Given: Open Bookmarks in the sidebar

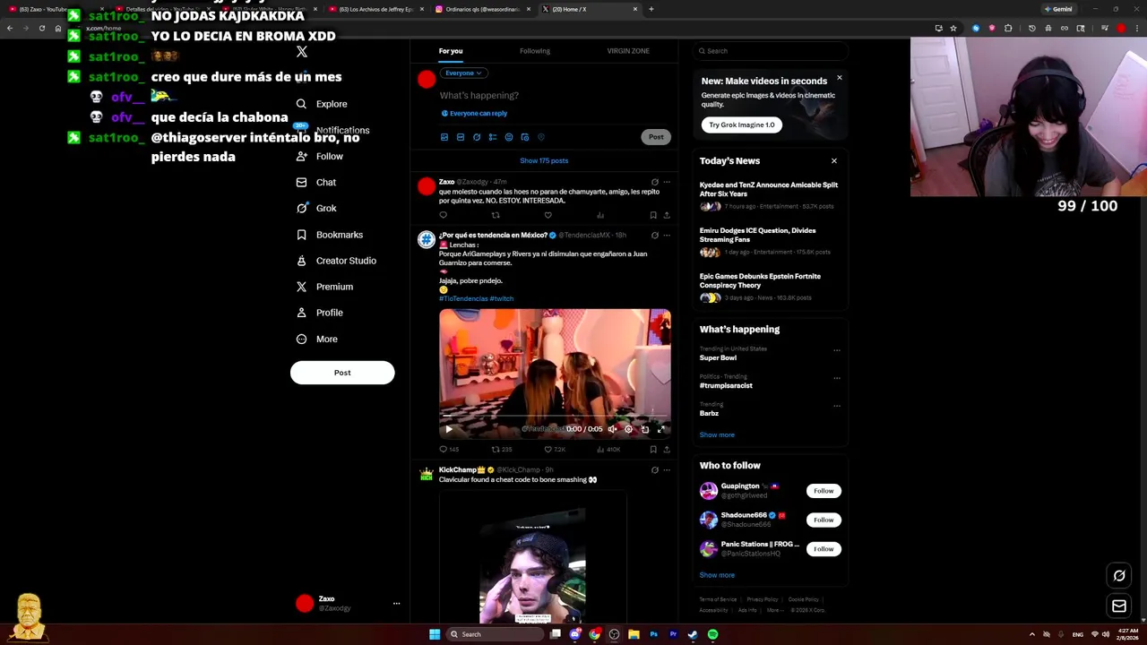Looking at the screenshot, I should [329, 235].
